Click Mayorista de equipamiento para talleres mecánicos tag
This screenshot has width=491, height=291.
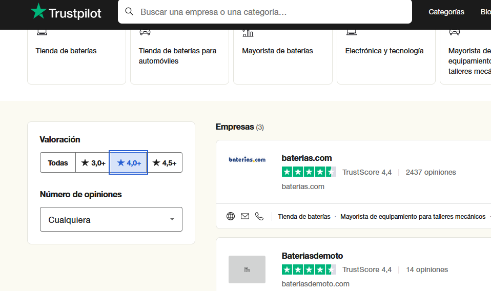[413, 217]
